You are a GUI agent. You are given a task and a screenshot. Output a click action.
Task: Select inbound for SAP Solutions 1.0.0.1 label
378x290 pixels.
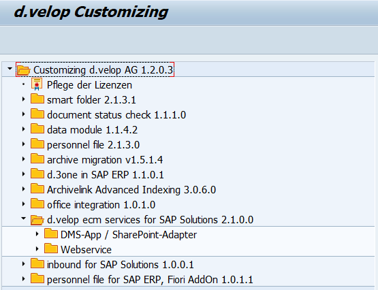[121, 264]
